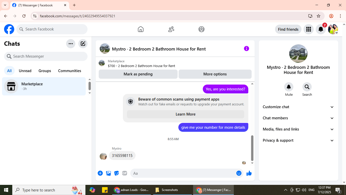This screenshot has width=346, height=195.
Task: Open the Facebook menu grid icon
Action: point(309,29)
